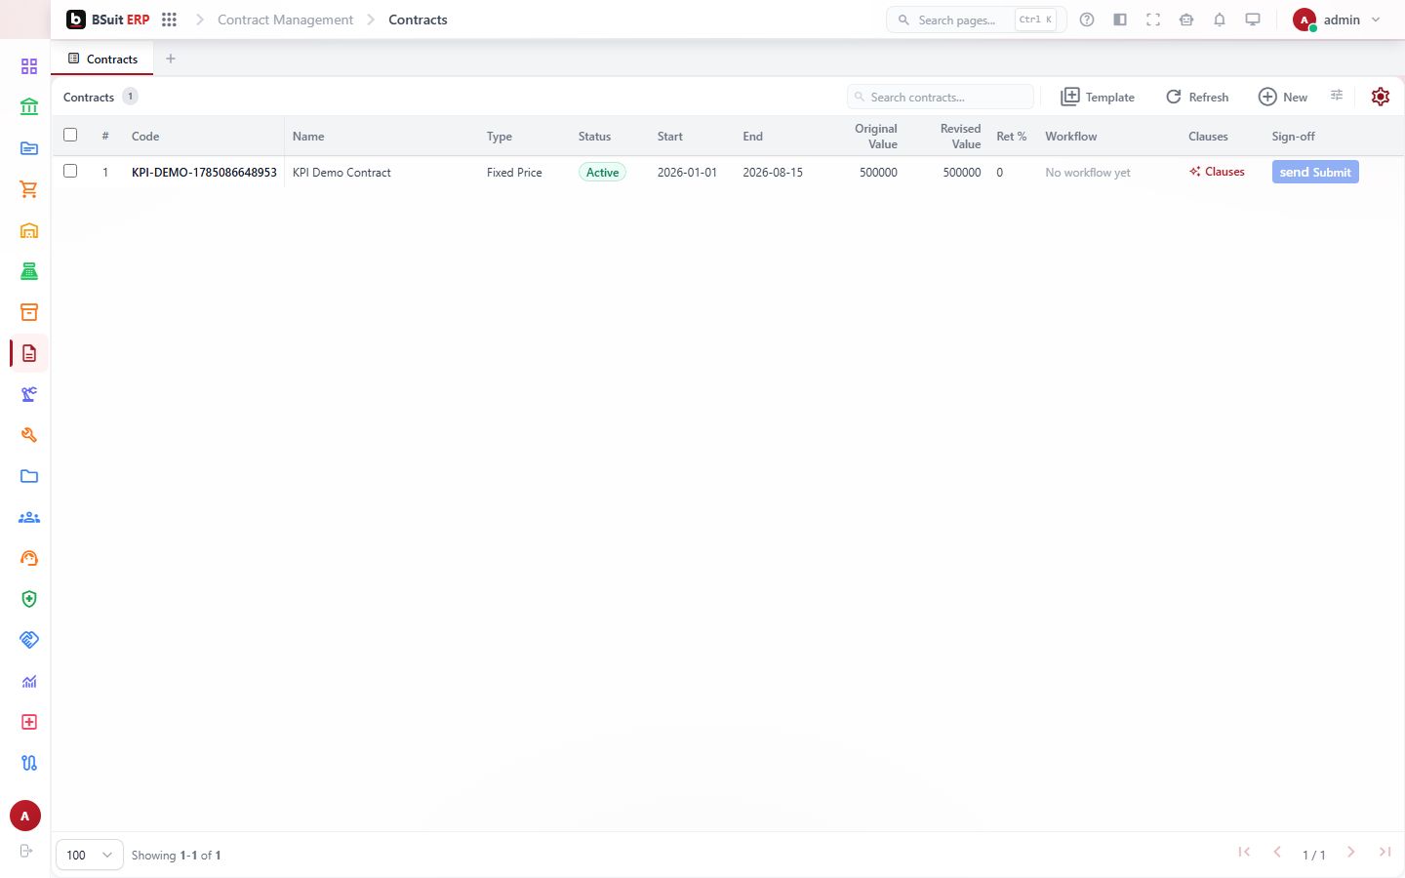The width and height of the screenshot is (1405, 878).
Task: Go to last page pagination arrow
Action: pos(1385,852)
